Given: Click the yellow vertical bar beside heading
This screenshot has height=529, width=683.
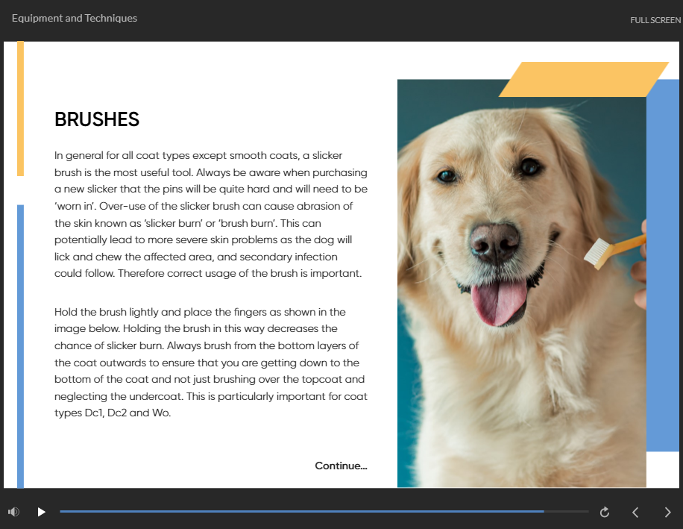Looking at the screenshot, I should (20, 108).
